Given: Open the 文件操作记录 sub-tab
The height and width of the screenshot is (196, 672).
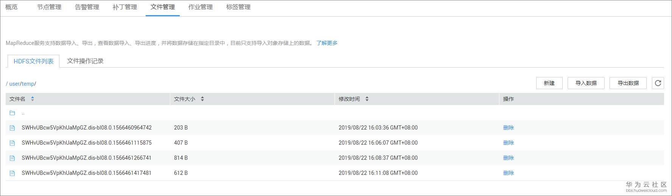Looking at the screenshot, I should point(85,61).
